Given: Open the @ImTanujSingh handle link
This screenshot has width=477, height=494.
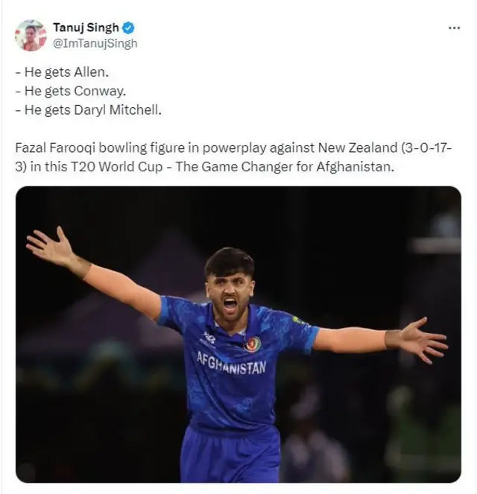Looking at the screenshot, I should (x=95, y=43).
